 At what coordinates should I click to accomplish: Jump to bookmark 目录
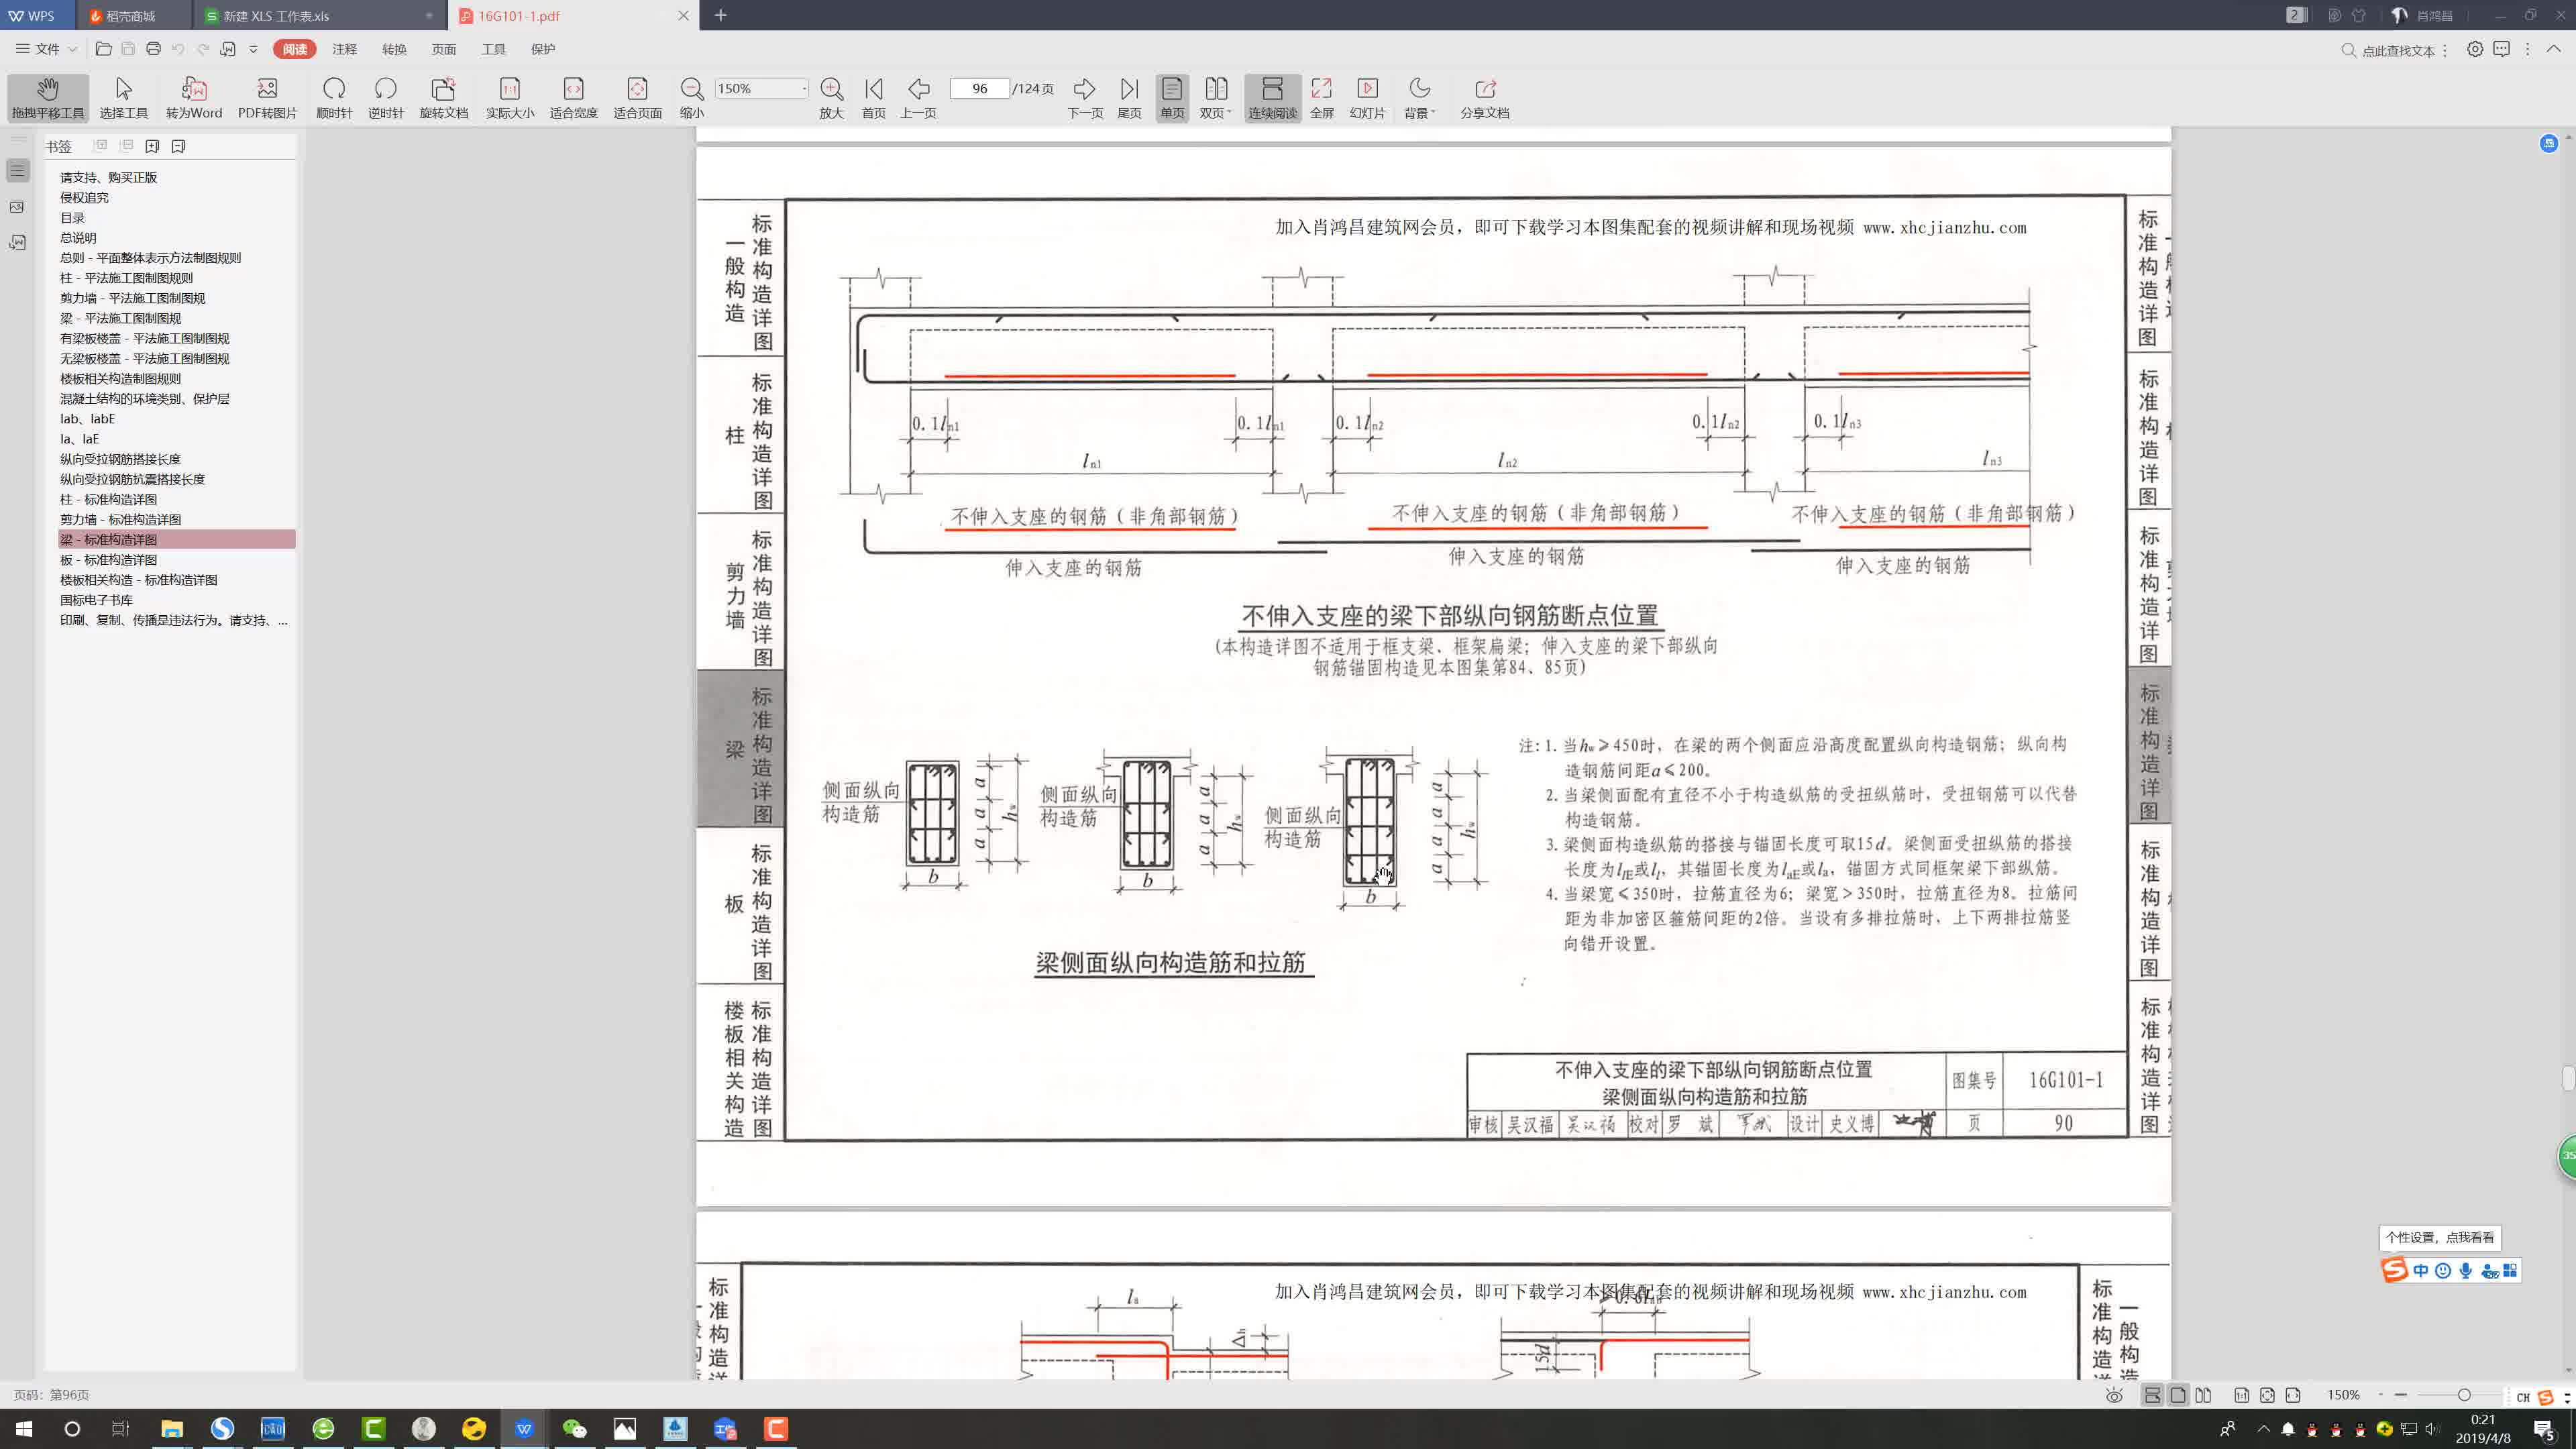tap(72, 218)
